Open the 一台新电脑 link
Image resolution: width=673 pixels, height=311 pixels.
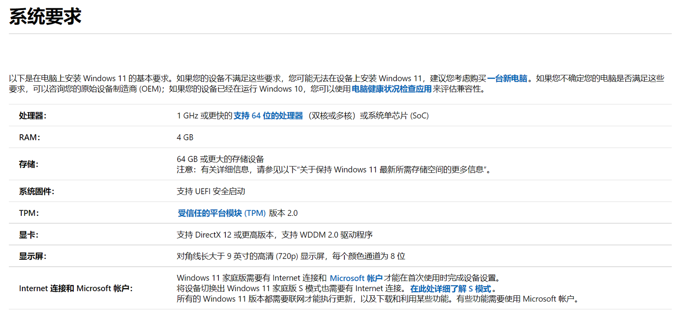(507, 79)
